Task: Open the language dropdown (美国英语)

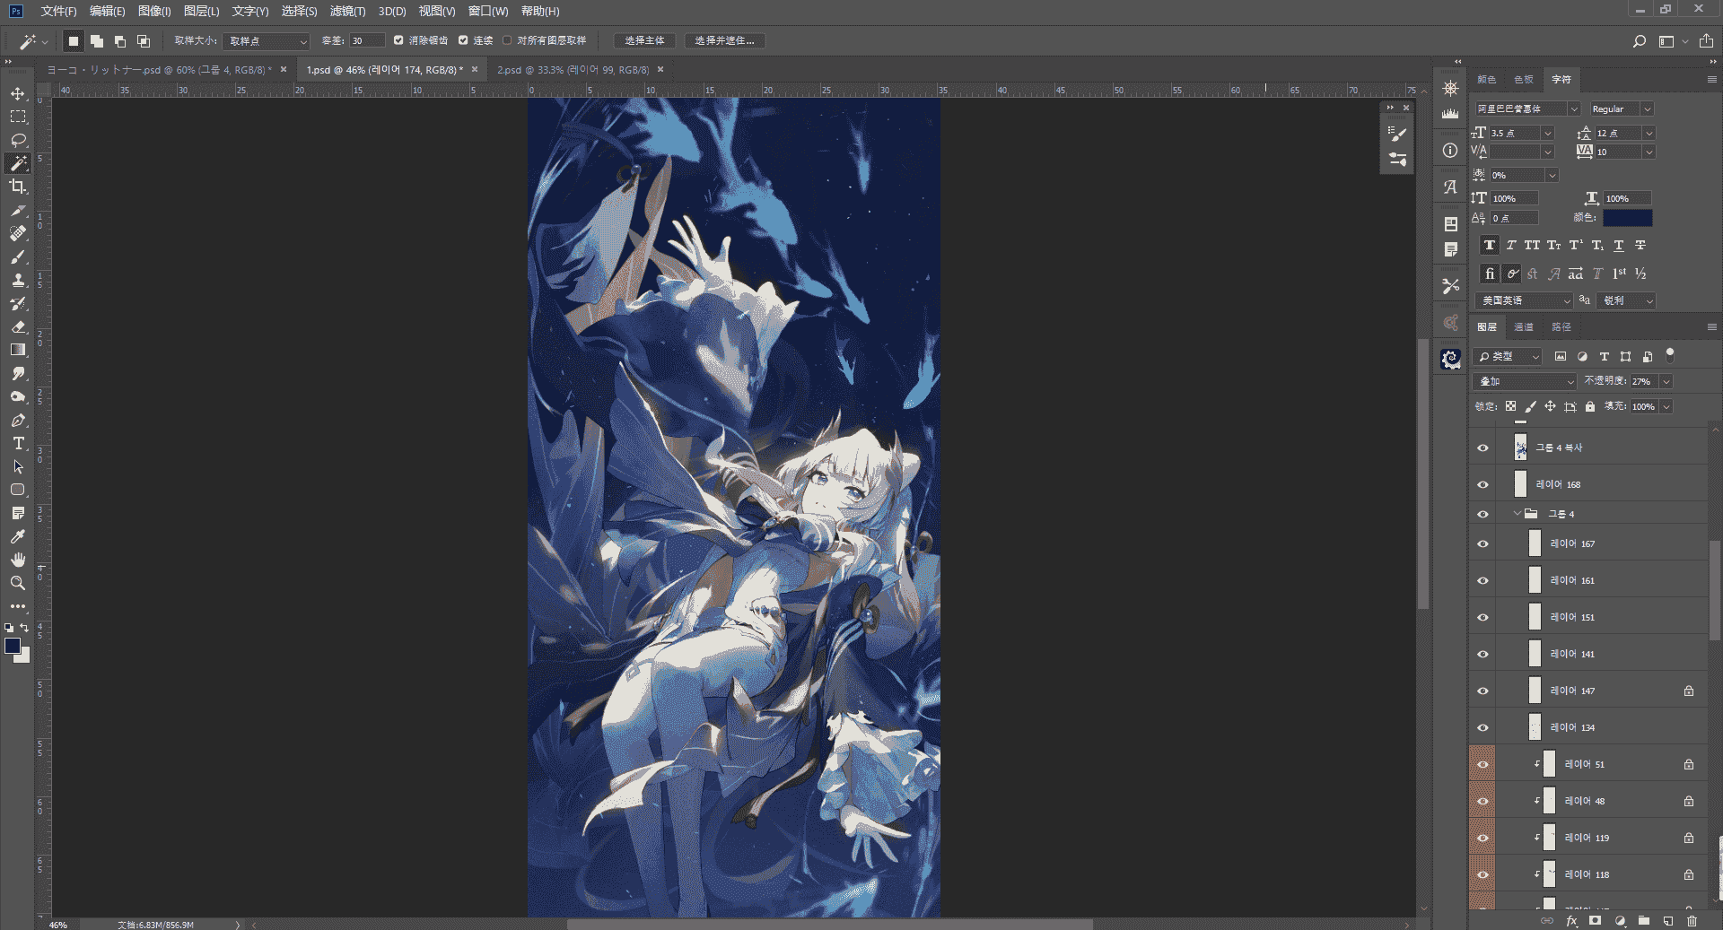Action: tap(1524, 300)
